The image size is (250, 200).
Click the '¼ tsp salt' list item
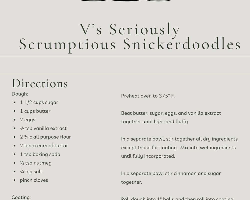click(x=31, y=171)
